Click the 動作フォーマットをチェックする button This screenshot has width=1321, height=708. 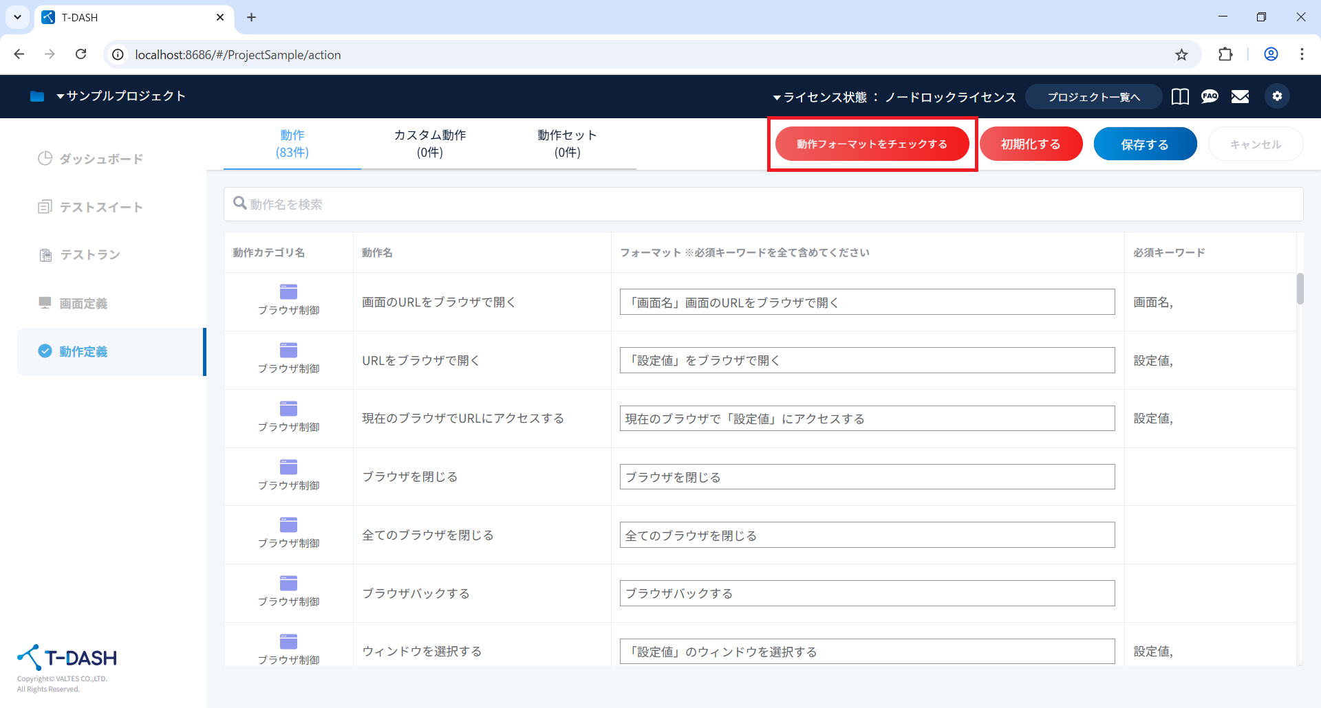(x=872, y=144)
